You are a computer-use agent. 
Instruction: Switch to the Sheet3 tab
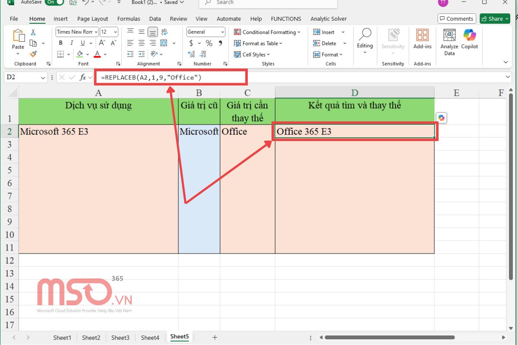[x=120, y=338]
